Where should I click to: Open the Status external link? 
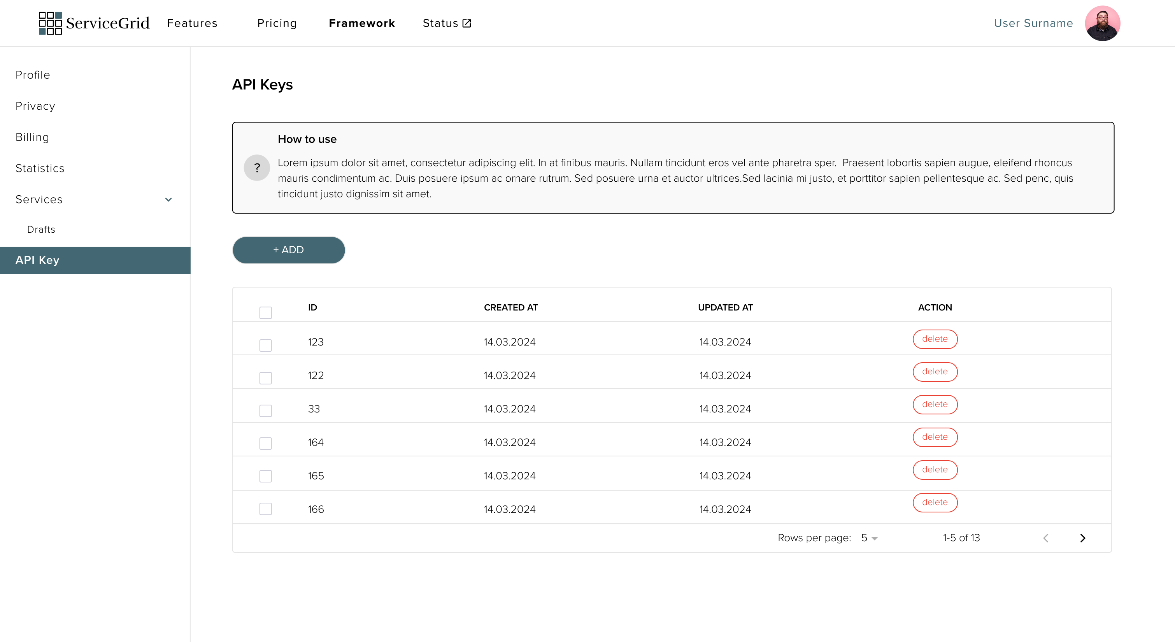click(447, 23)
